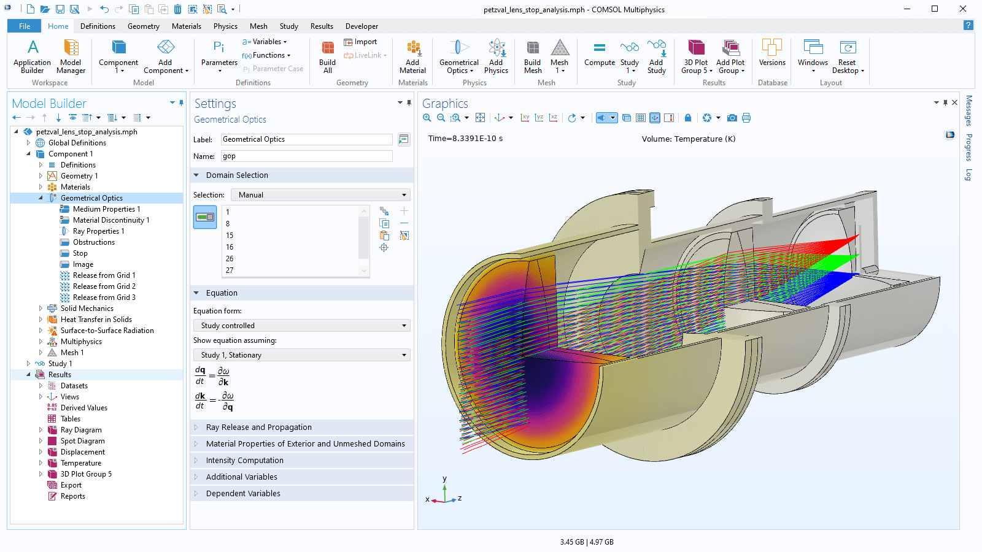Take a snapshot with the camera icon
This screenshot has width=982, height=552.
click(732, 118)
